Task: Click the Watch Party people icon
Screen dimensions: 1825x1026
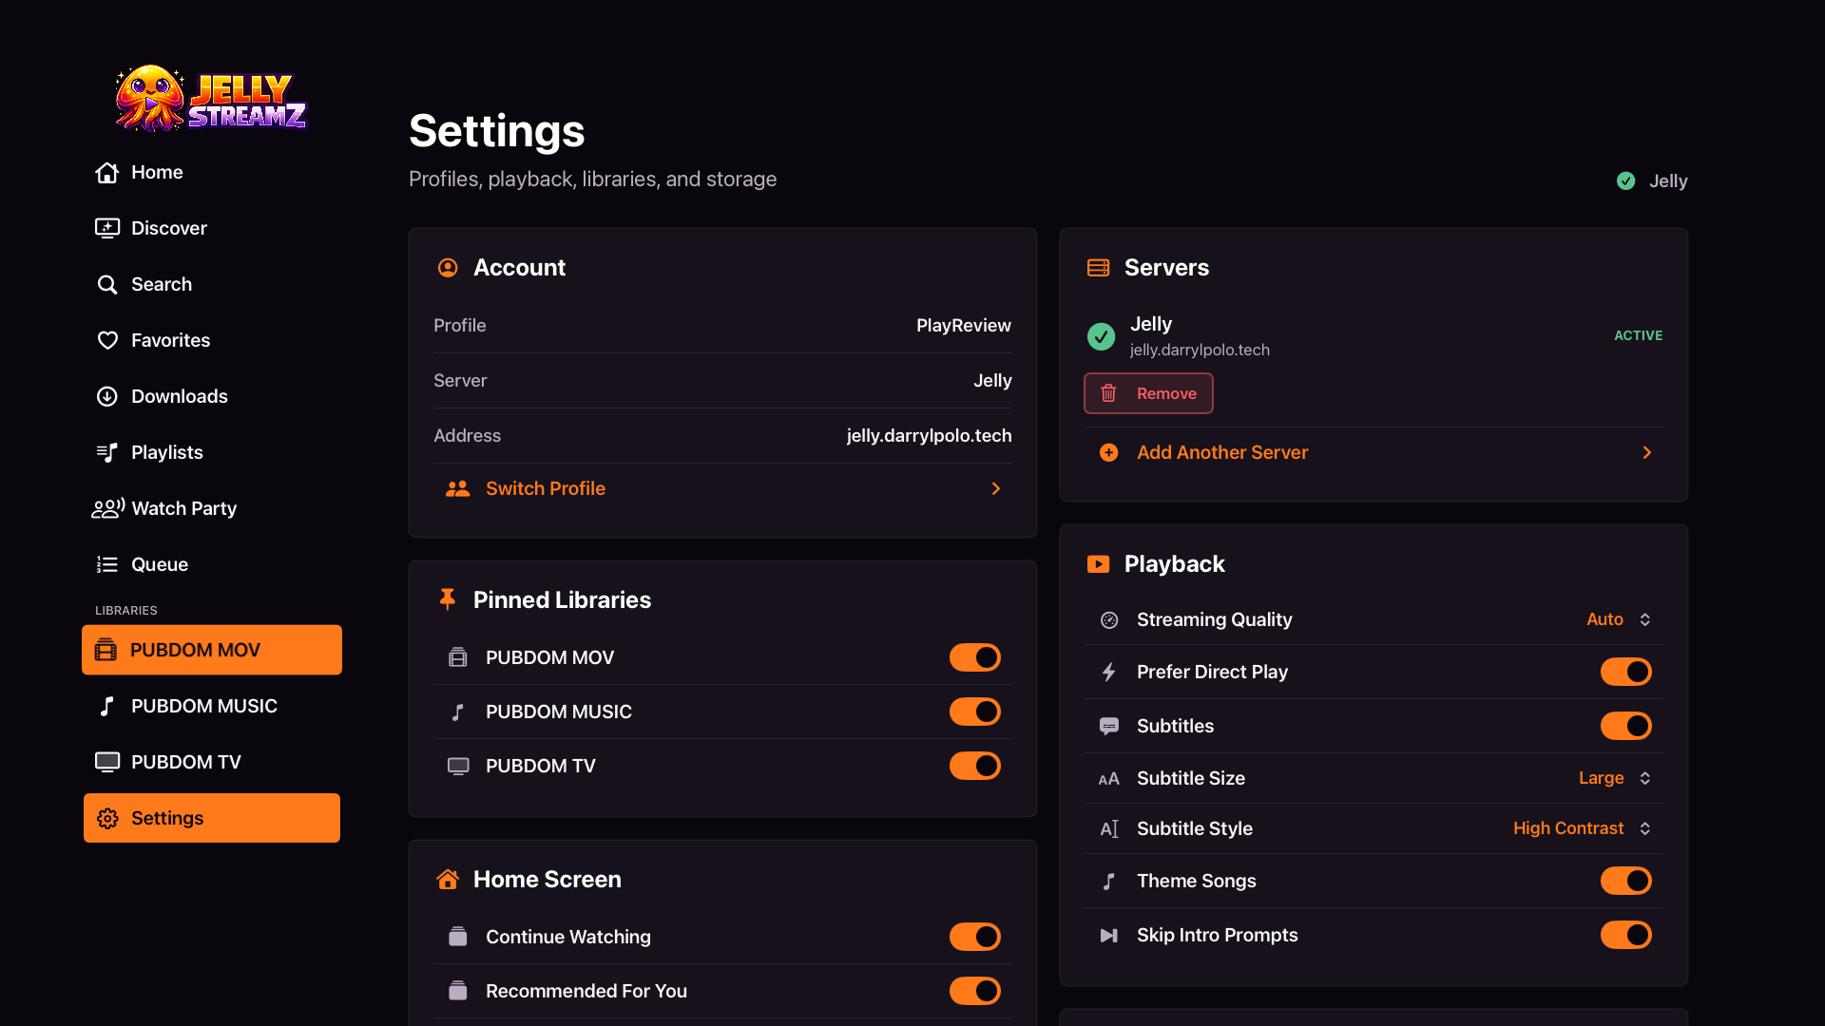Action: [x=107, y=508]
